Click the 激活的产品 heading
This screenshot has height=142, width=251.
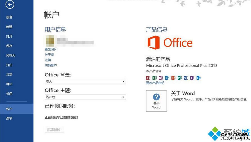[158, 59]
